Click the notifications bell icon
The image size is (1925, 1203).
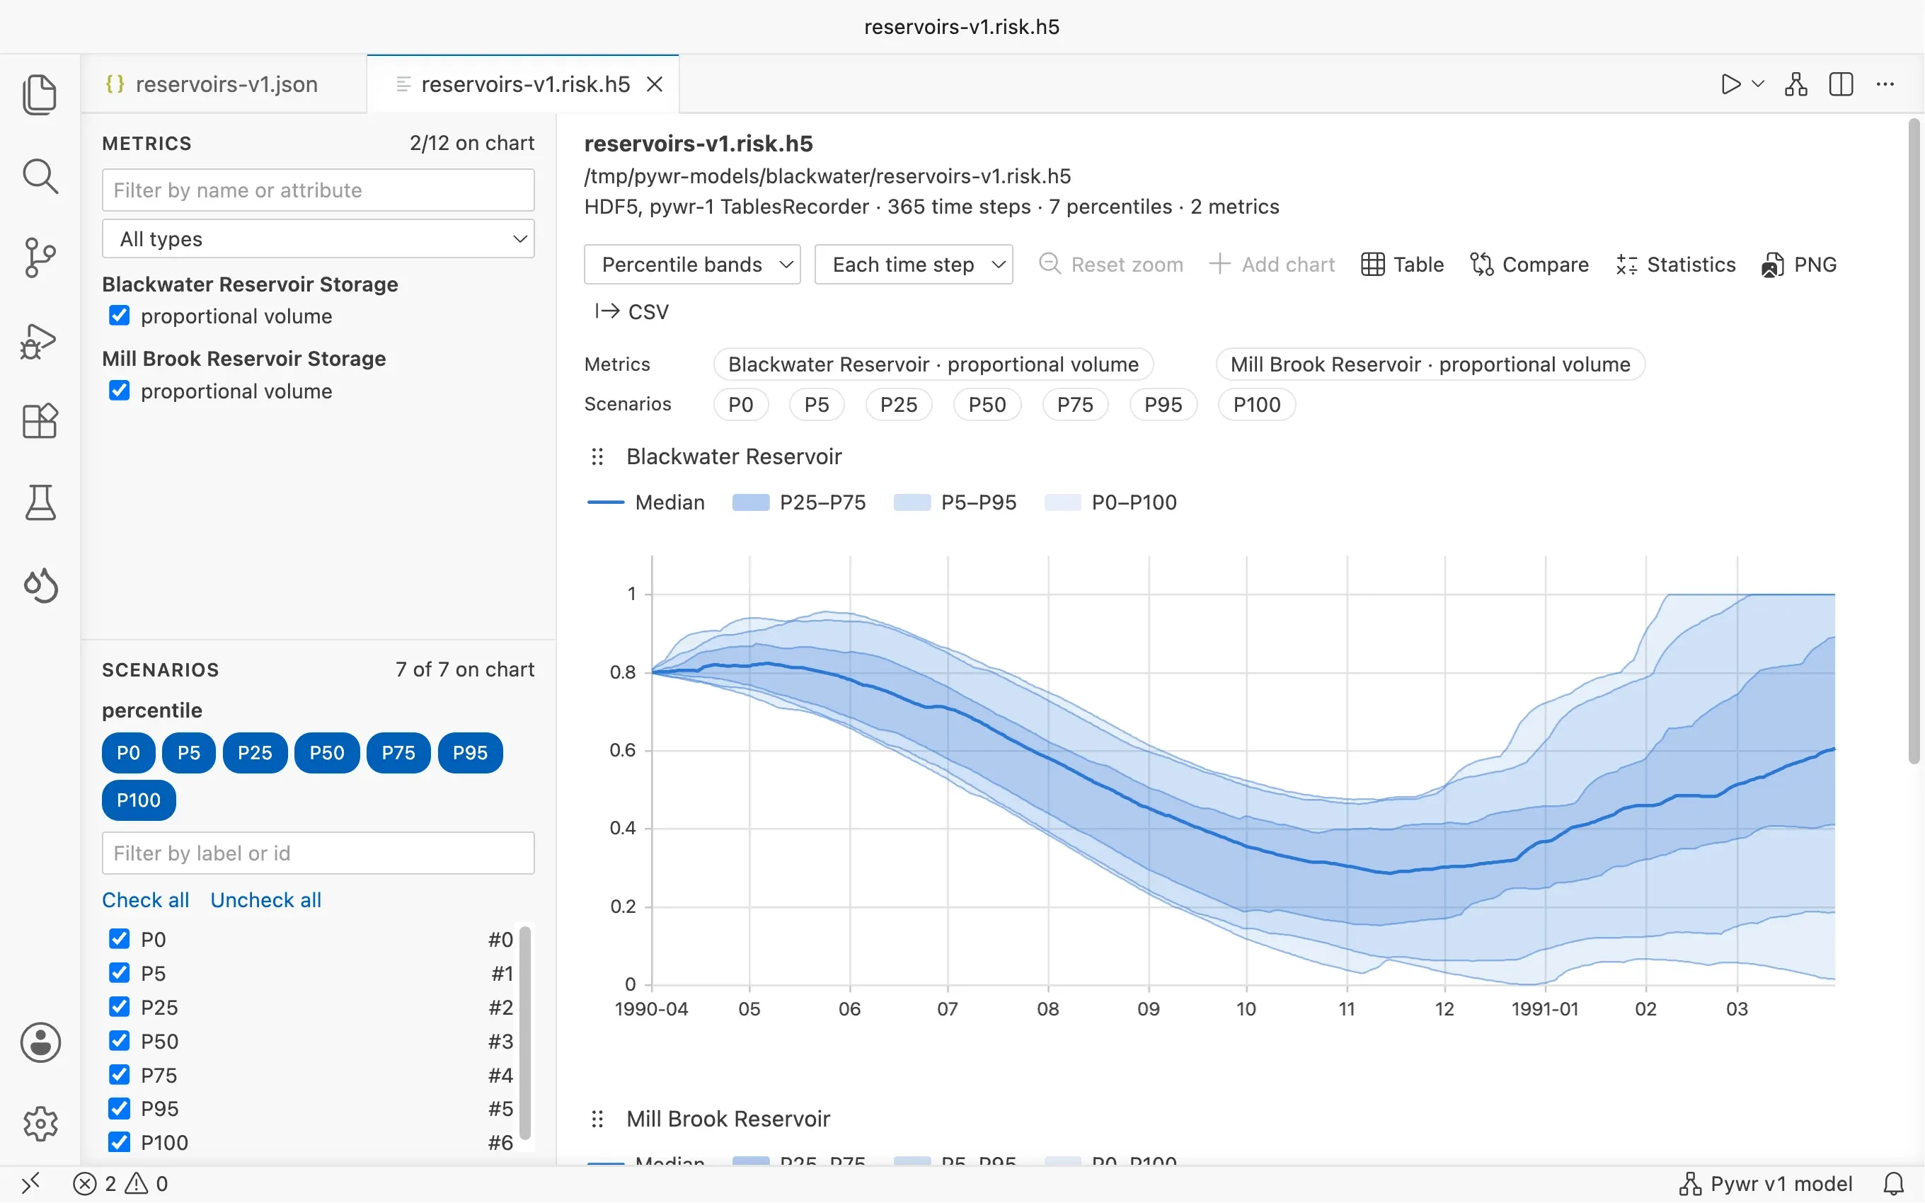pos(1894,1183)
